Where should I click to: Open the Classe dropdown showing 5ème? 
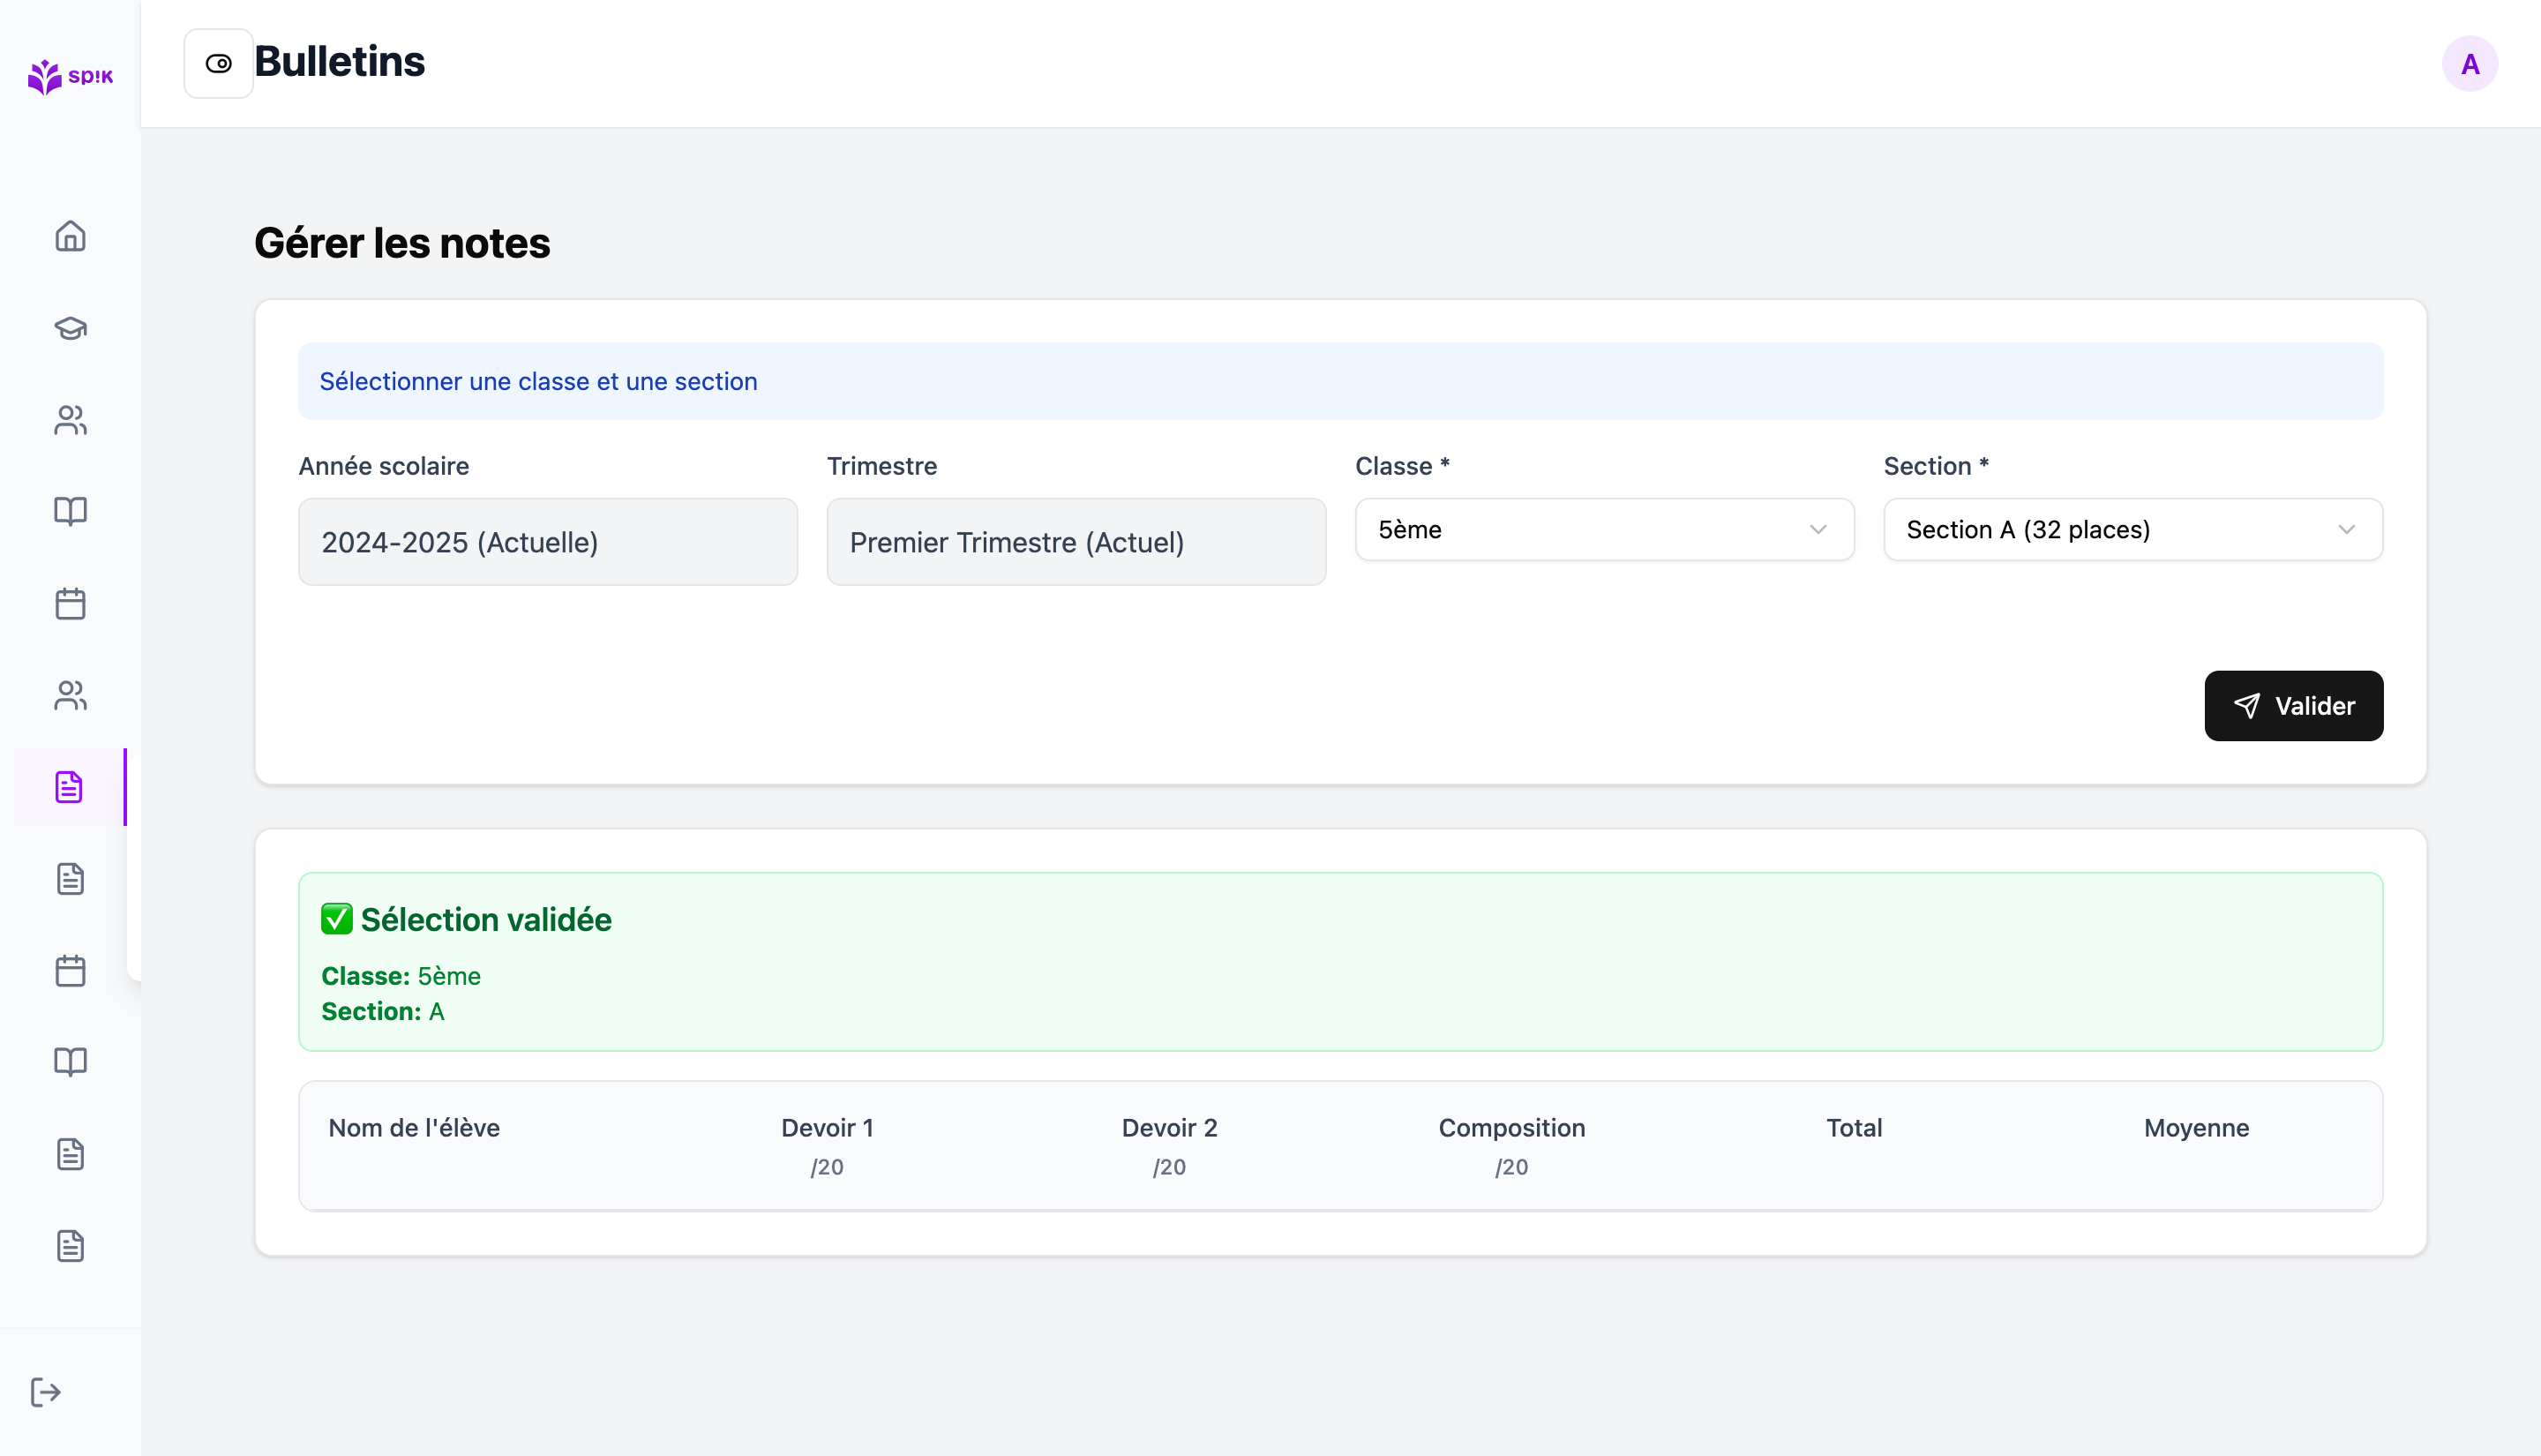coord(1603,530)
